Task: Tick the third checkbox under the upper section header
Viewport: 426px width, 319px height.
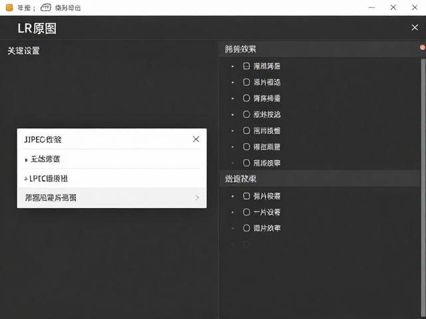Action: [x=246, y=98]
